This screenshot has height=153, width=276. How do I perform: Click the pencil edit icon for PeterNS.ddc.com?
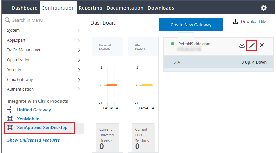click(x=252, y=45)
